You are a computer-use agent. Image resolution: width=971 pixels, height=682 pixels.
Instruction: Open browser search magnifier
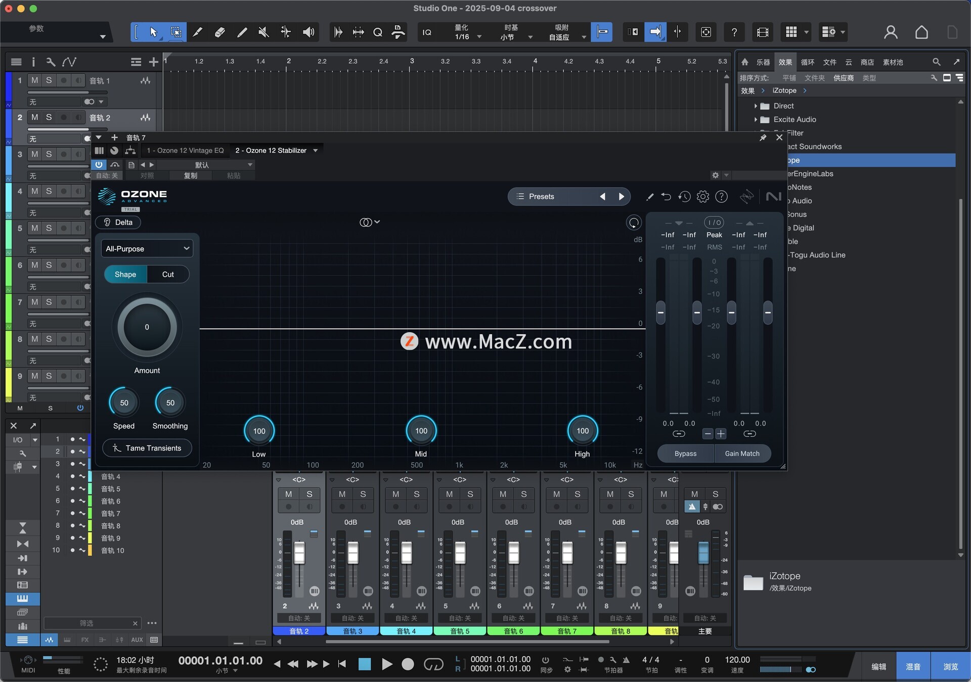click(x=936, y=62)
